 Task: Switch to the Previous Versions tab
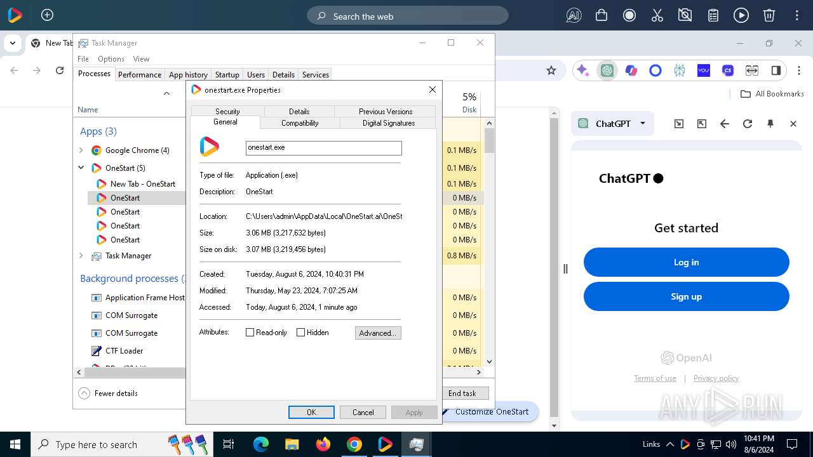386,111
